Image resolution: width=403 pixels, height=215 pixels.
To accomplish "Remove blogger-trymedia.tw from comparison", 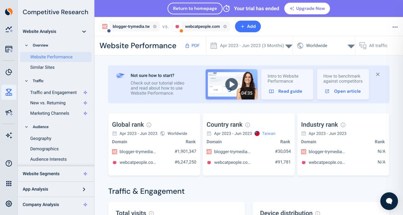I will point(155,26).
